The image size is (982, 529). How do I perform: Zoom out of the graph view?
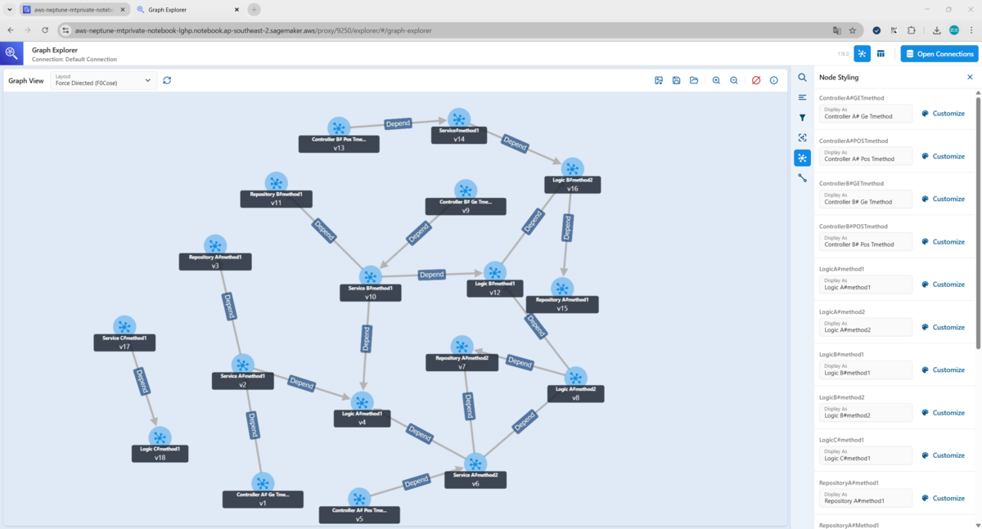[x=734, y=81]
